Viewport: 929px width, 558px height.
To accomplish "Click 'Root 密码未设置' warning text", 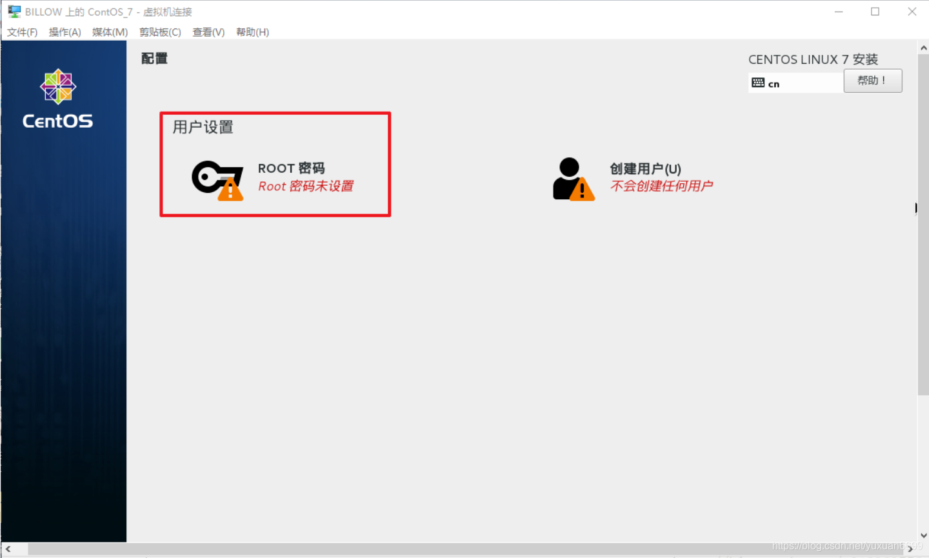I will pyautogui.click(x=306, y=186).
